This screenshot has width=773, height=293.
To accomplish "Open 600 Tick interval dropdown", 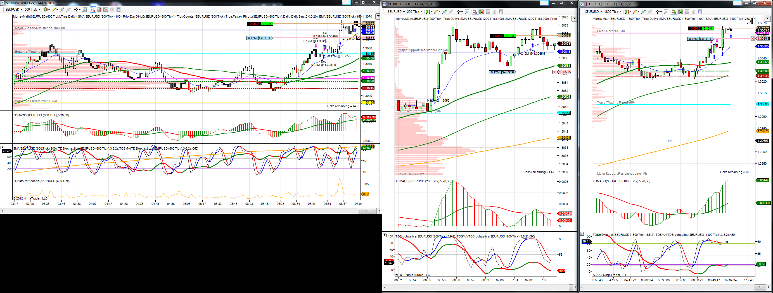I will 32,9.
